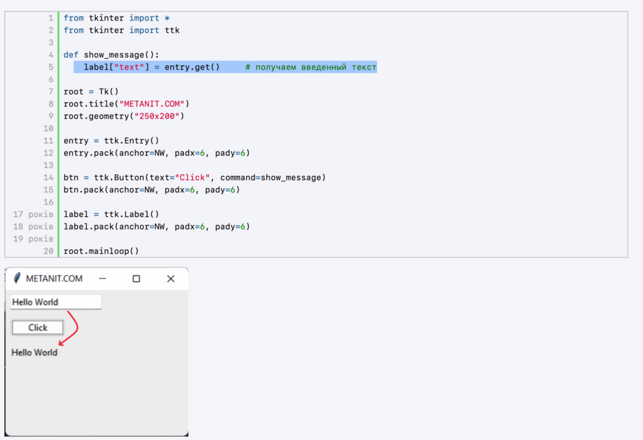The image size is (643, 440).
Task: Click code line root.title("METANIT.COM")
Action: [127, 104]
